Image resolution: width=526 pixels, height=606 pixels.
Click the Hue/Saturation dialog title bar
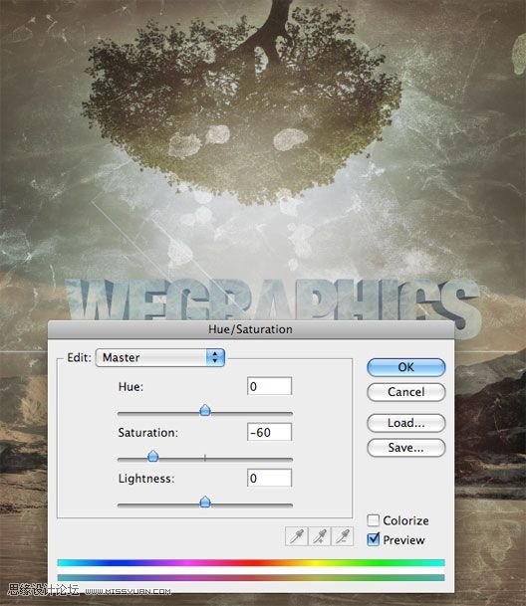[x=251, y=329]
